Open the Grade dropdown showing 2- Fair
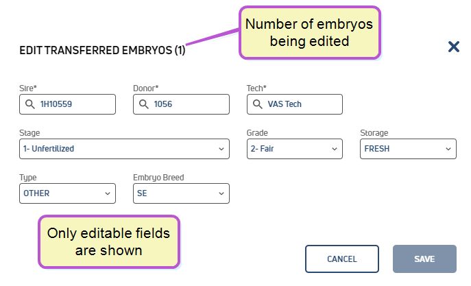The image size is (471, 286). click(295, 149)
